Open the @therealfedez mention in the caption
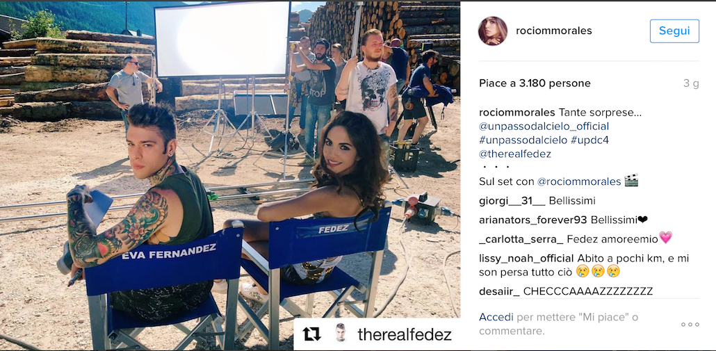Viewport: 716px width, 351px height. 515,154
